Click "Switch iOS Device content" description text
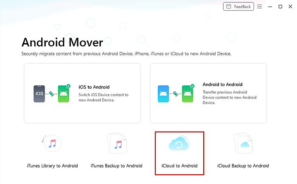 pyautogui.click(x=104, y=97)
